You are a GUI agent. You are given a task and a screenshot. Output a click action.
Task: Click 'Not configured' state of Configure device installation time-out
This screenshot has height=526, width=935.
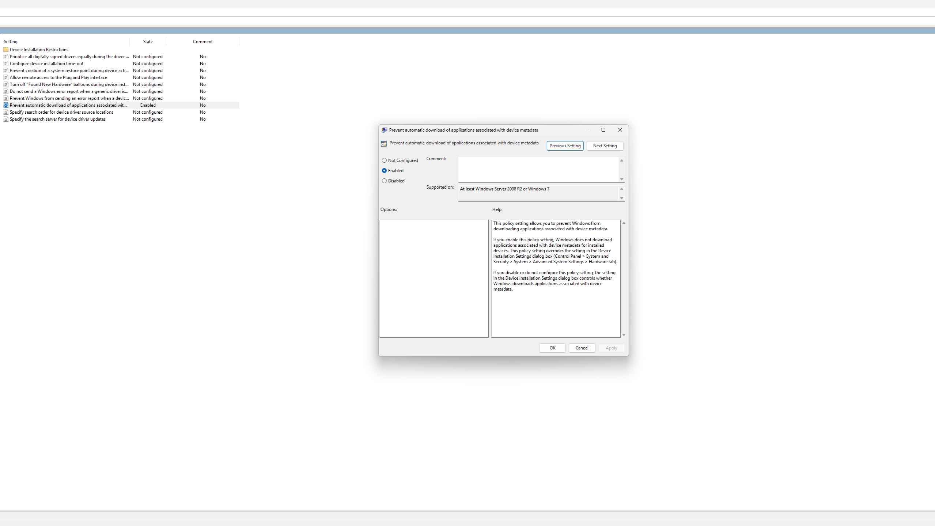[x=148, y=64]
